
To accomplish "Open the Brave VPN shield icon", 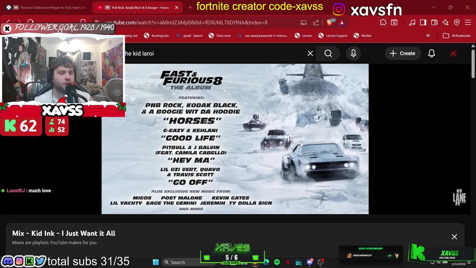I will (x=457, y=22).
